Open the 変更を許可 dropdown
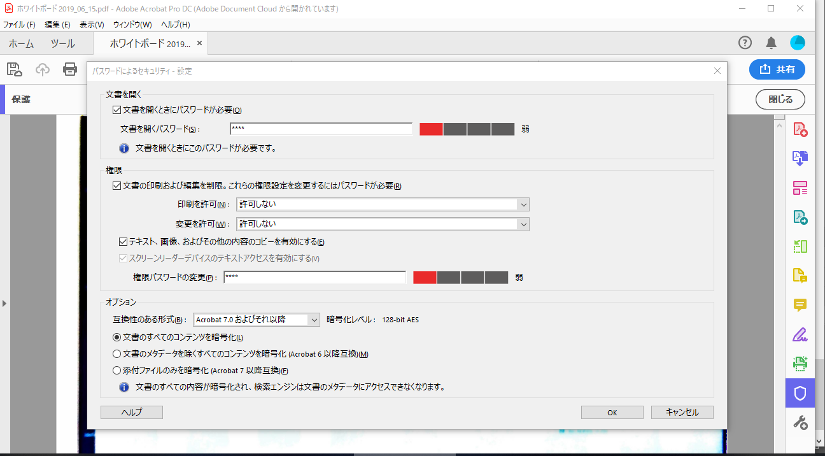The image size is (825, 456). pyautogui.click(x=383, y=224)
